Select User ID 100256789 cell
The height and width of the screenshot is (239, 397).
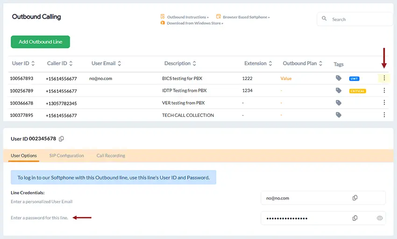[x=21, y=91]
